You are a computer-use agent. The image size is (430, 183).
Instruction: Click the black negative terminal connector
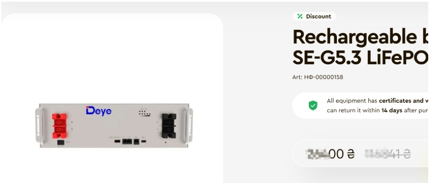coord(169,126)
